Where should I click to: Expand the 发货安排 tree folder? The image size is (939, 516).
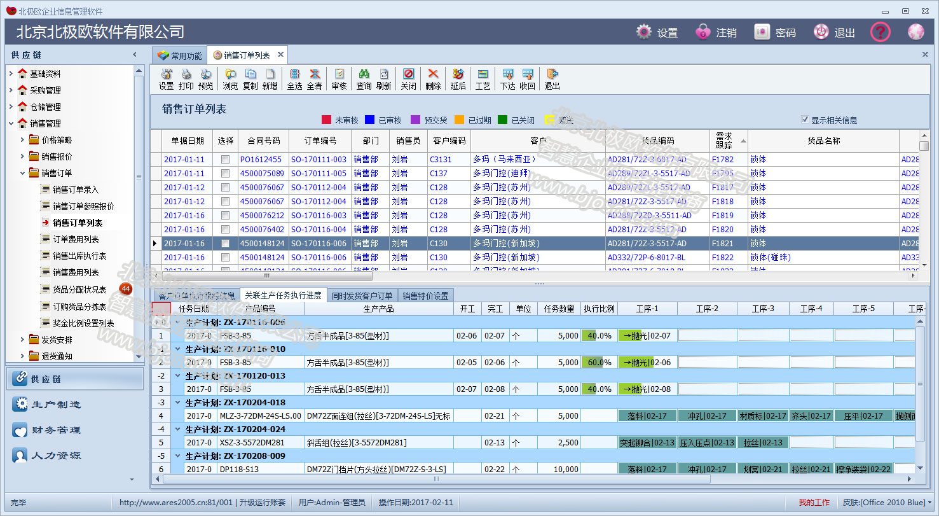(22, 340)
